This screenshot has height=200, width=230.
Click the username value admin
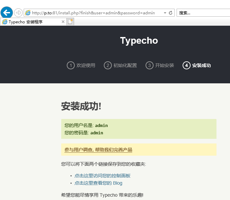(101, 126)
